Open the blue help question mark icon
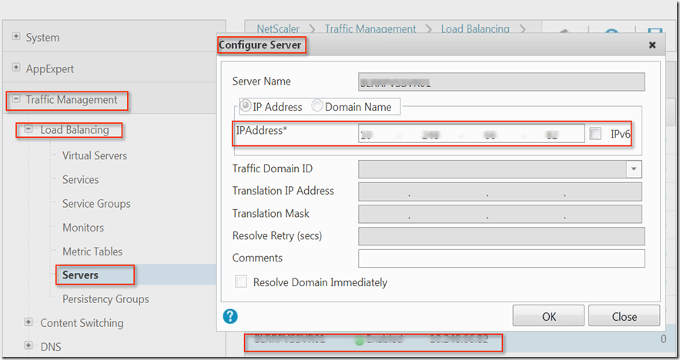Screen dimensions: 680x360 pos(230,316)
